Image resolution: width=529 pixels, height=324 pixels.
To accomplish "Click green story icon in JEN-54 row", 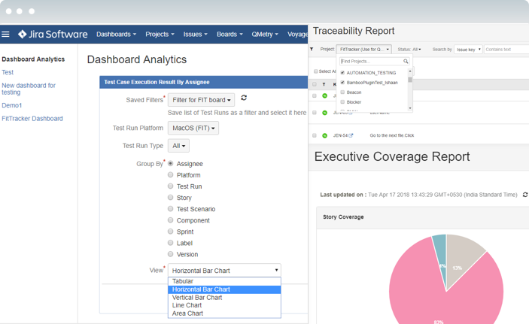I will (x=324, y=135).
